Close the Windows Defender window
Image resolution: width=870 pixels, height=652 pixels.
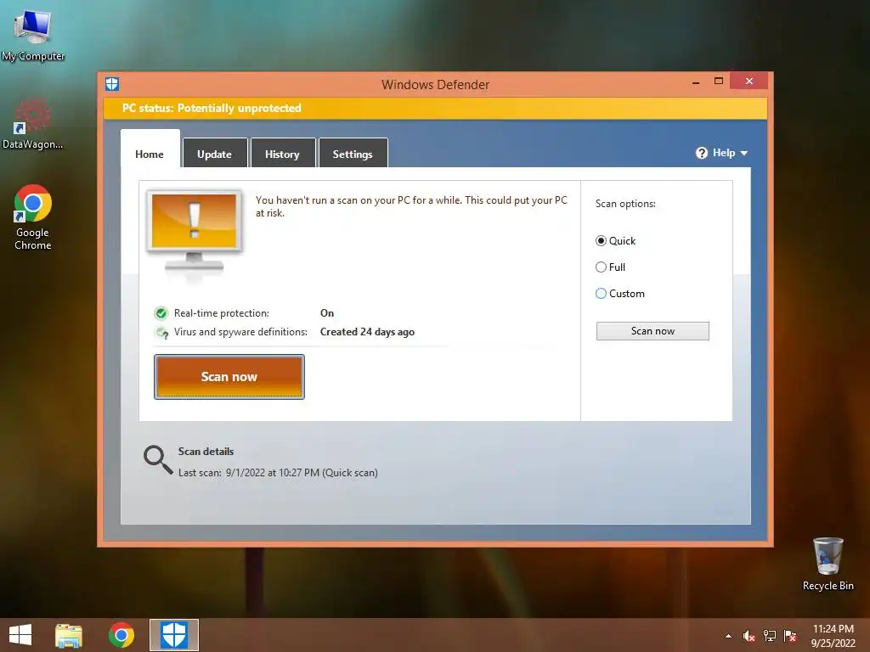click(749, 81)
